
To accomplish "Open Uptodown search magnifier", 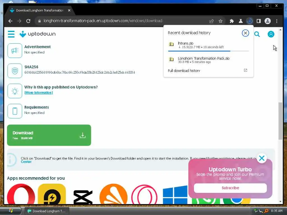I will (x=257, y=34).
